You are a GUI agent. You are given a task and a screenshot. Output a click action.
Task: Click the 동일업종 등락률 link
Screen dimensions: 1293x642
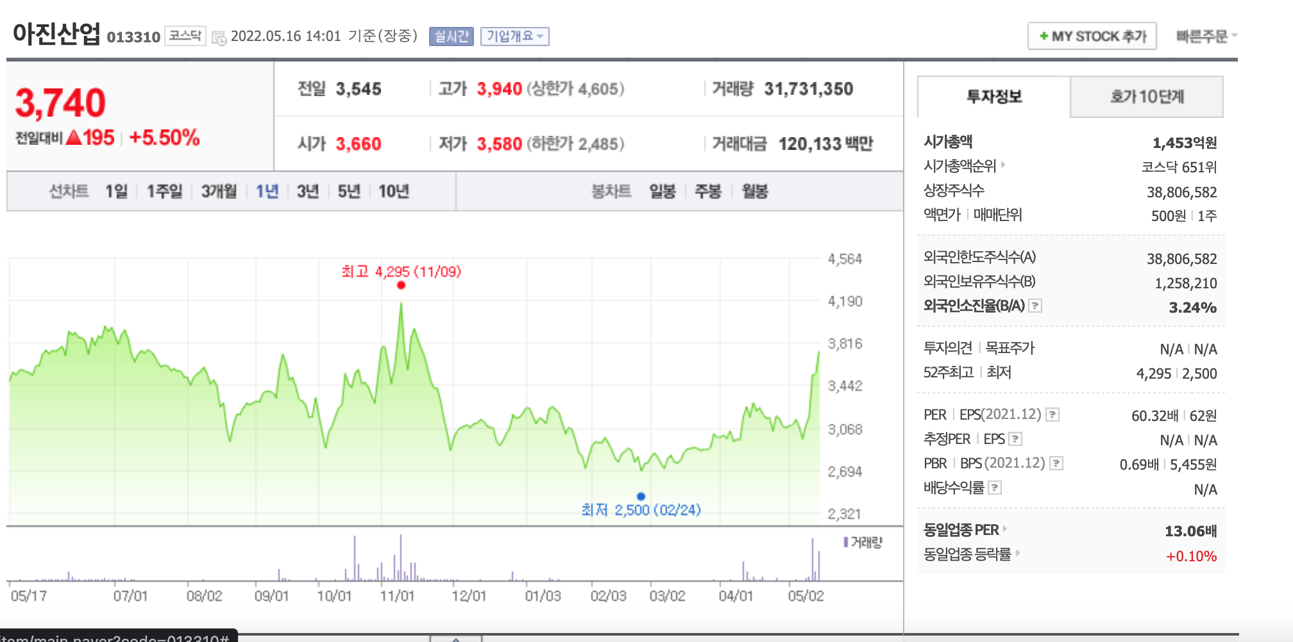967,554
